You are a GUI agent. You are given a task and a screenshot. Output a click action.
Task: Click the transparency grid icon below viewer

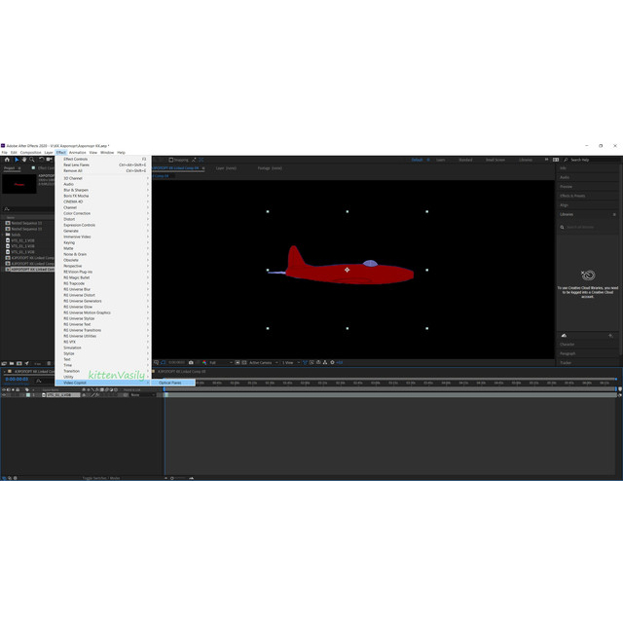pyautogui.click(x=244, y=362)
